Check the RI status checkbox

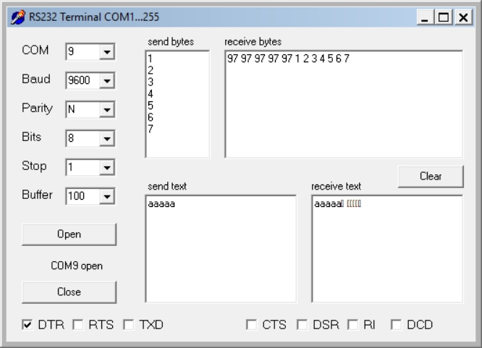353,325
